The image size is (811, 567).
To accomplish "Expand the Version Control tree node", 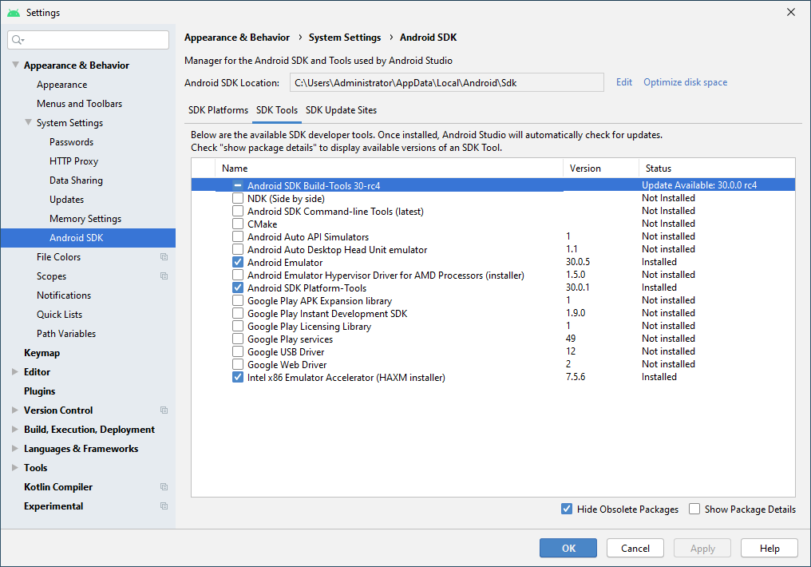I will coord(15,410).
